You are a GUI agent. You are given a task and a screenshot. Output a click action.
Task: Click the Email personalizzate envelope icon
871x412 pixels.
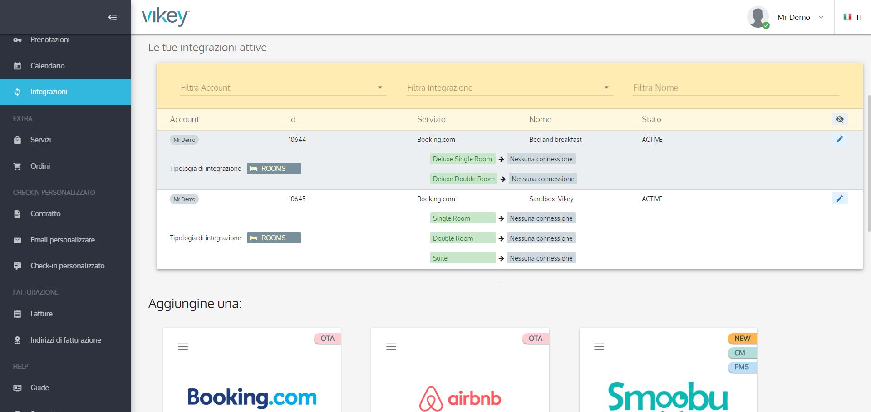(17, 240)
